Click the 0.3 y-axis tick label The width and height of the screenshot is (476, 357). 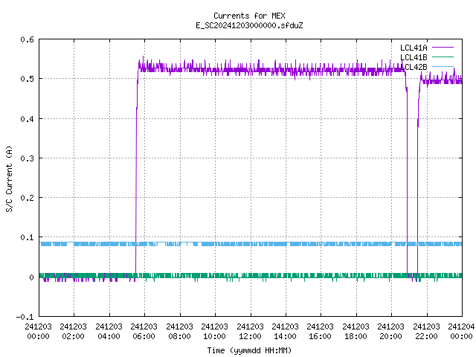coord(27,158)
